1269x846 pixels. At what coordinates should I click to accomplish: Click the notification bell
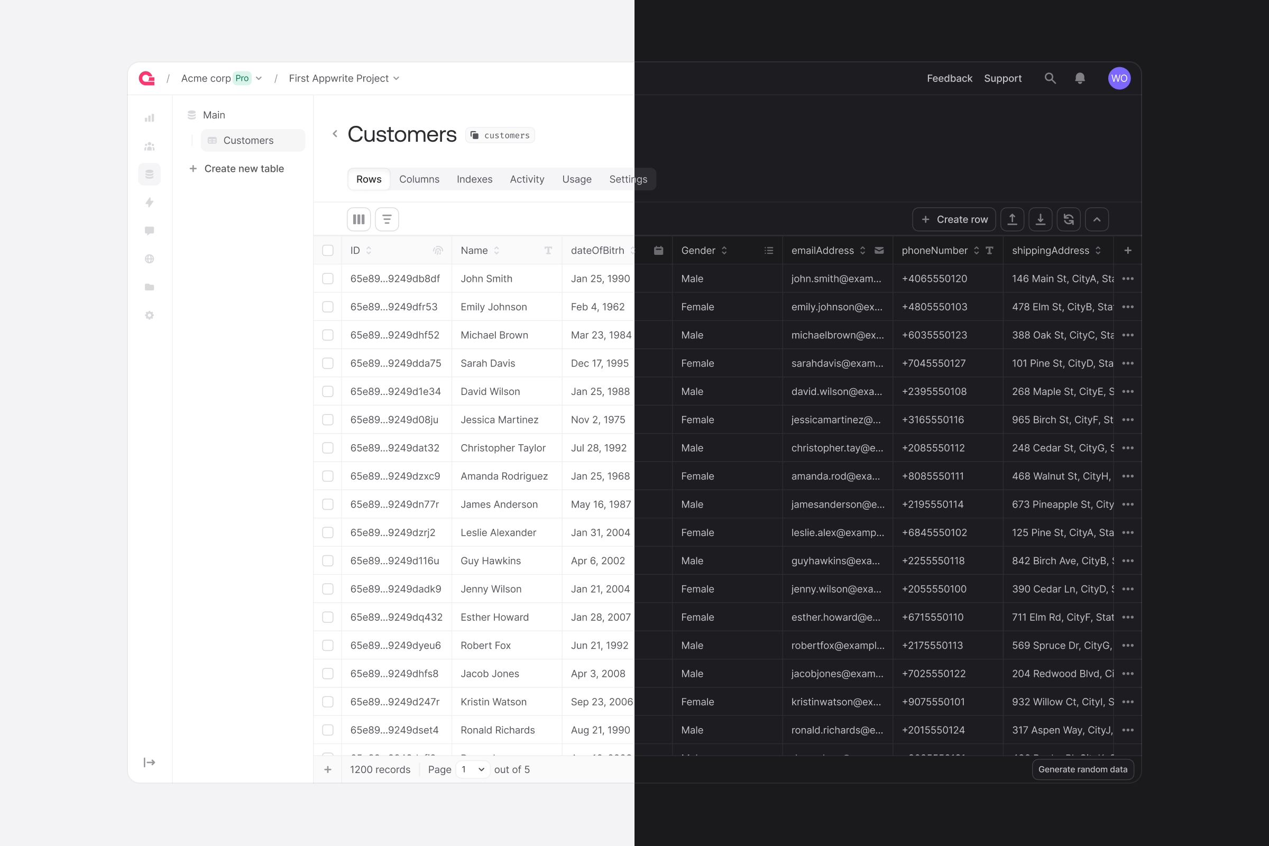(x=1080, y=78)
